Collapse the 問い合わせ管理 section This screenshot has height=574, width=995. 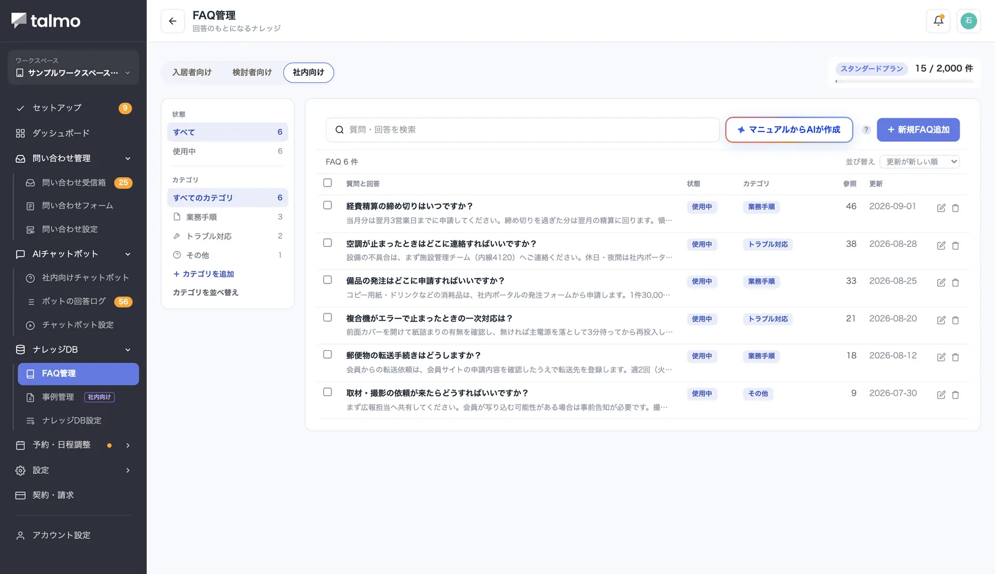point(73,159)
